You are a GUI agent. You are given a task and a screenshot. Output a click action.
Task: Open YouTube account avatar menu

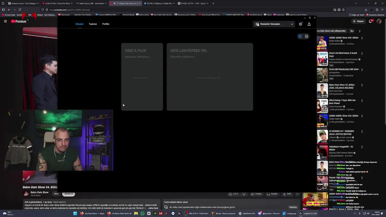tap(379, 21)
